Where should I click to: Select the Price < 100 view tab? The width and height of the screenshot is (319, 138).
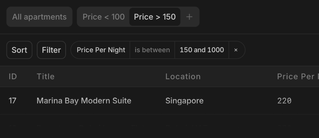click(103, 17)
